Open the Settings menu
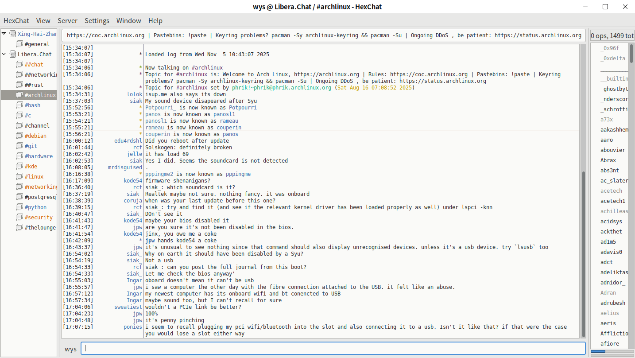635x358 pixels. tap(97, 21)
